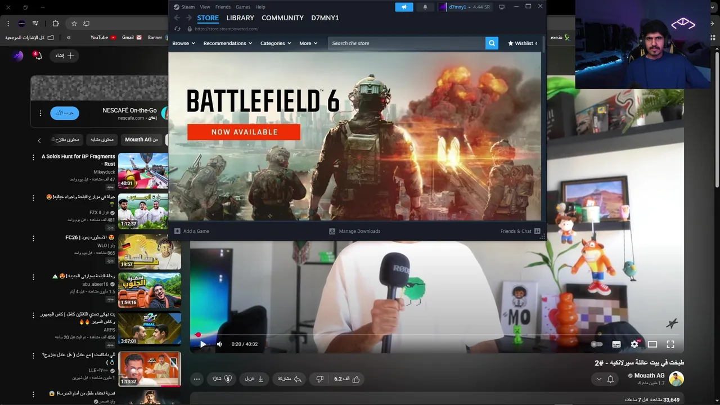Open the YouTube account avatar
This screenshot has height=405, width=720.
[x=18, y=56]
